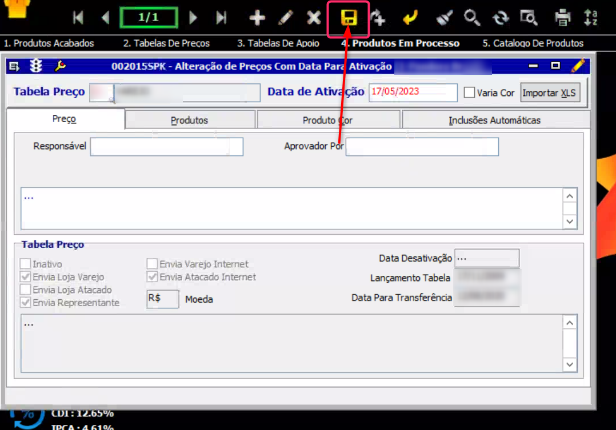Viewport: 616px width, 430px height.
Task: Toggle Inativo checkbox
Action: click(25, 263)
